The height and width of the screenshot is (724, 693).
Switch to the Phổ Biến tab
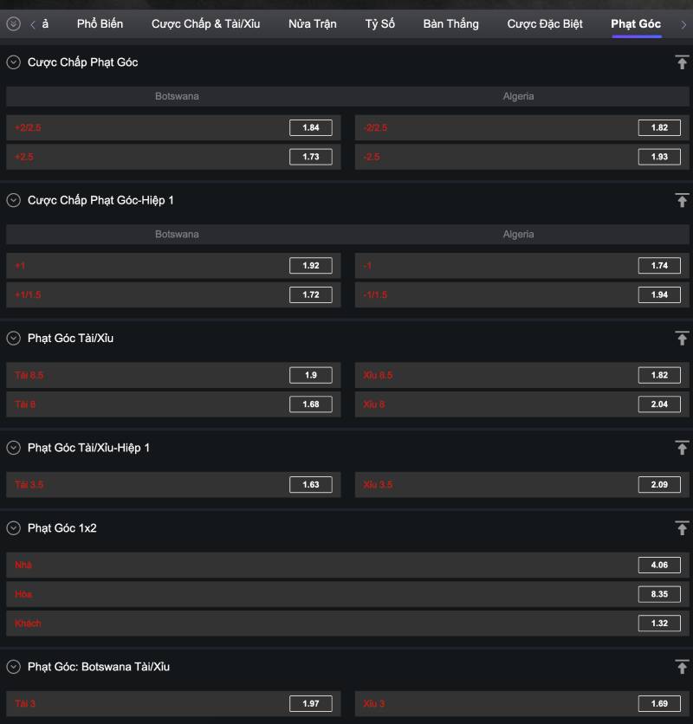tap(98, 24)
